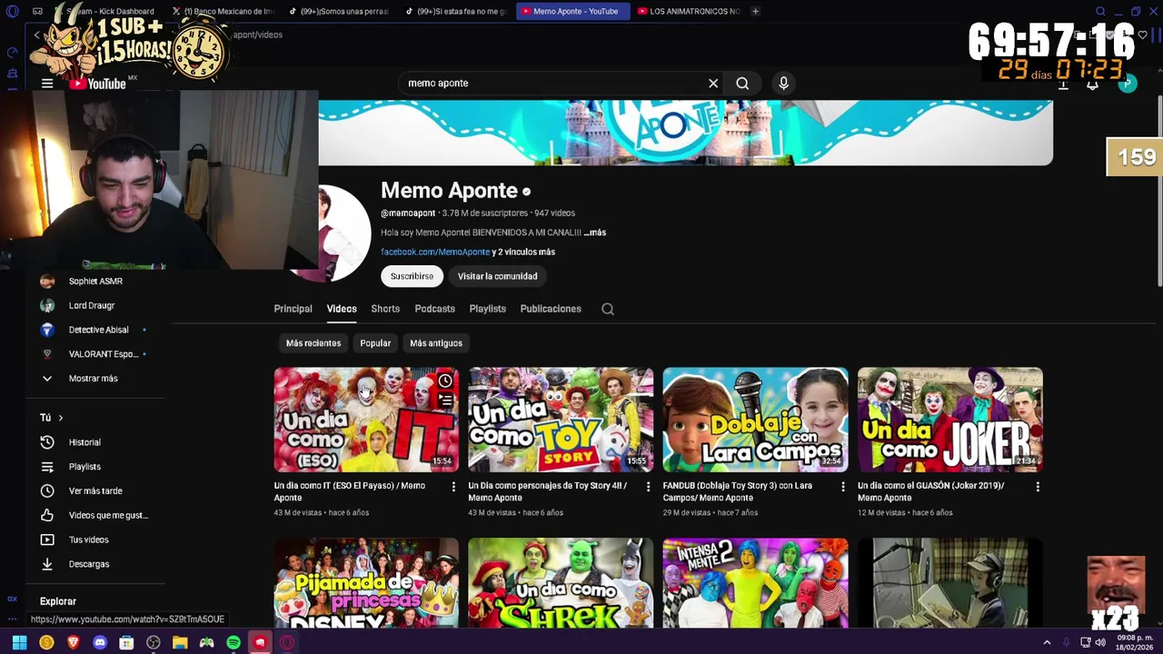Play the Un día como Toy Story thumbnail

pyautogui.click(x=561, y=420)
